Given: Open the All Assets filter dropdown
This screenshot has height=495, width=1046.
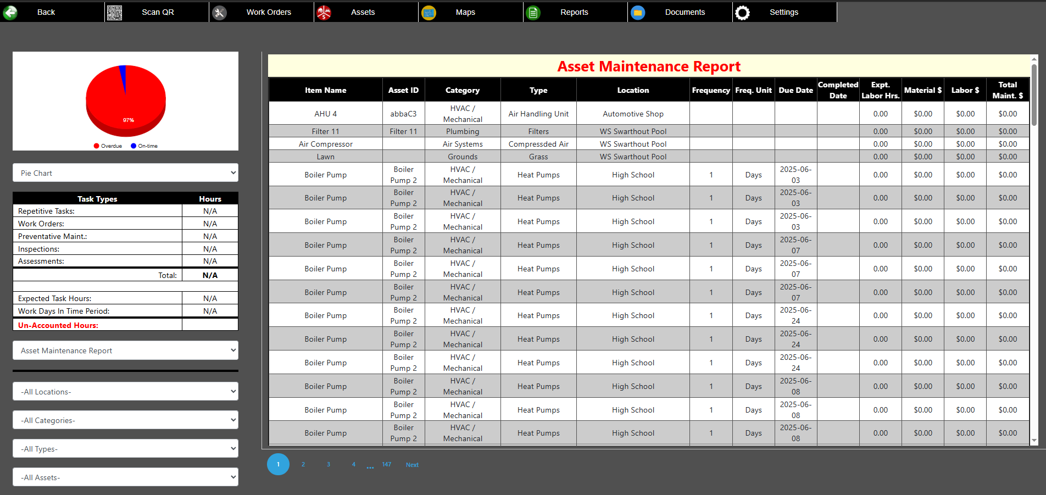Looking at the screenshot, I should click(x=125, y=477).
